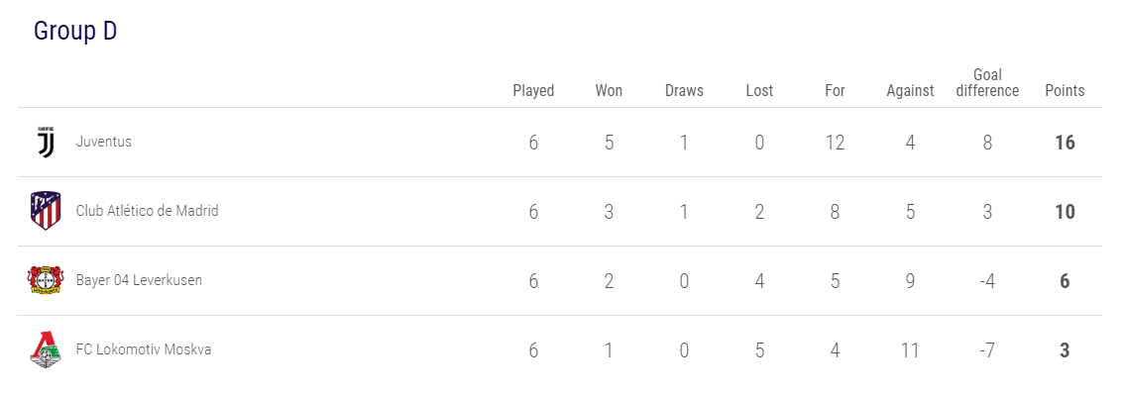Click the Lokomotiv Moskva crest icon
Image resolution: width=1124 pixels, height=396 pixels.
(46, 350)
